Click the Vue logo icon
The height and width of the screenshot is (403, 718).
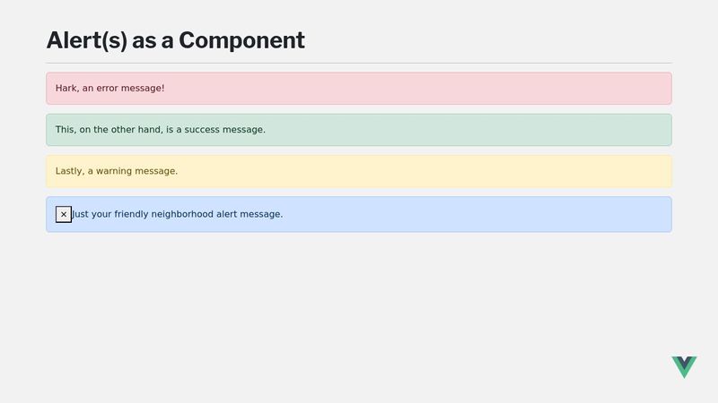(x=684, y=367)
